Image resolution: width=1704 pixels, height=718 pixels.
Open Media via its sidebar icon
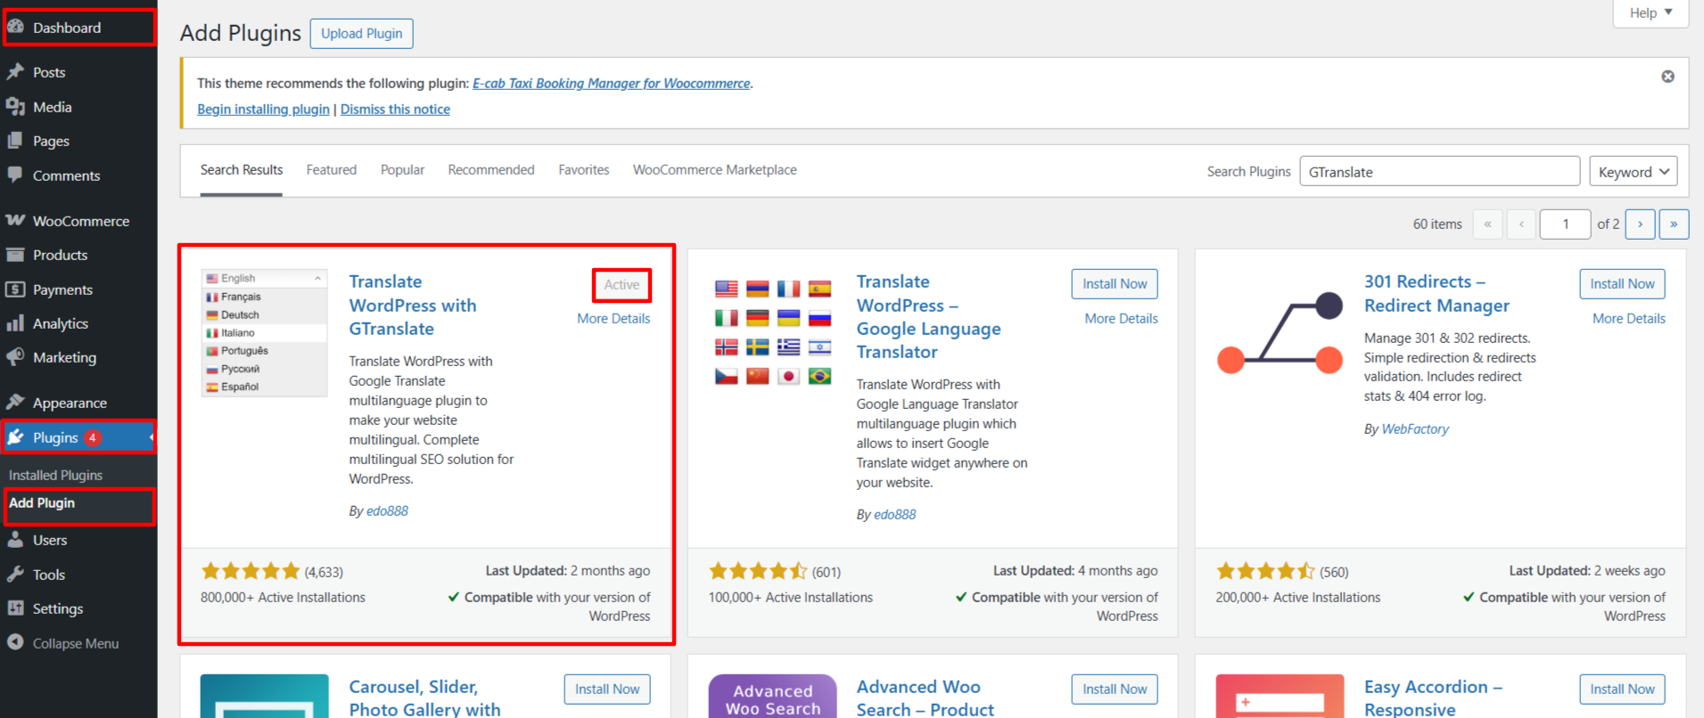pyautogui.click(x=16, y=107)
